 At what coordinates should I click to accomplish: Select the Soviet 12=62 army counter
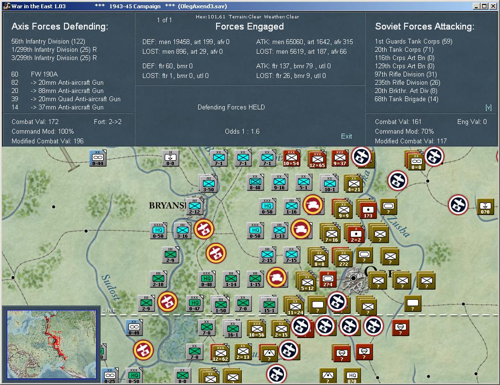click(x=220, y=353)
